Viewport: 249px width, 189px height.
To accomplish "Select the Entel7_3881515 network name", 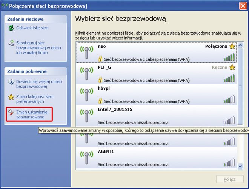I will click(115, 109).
